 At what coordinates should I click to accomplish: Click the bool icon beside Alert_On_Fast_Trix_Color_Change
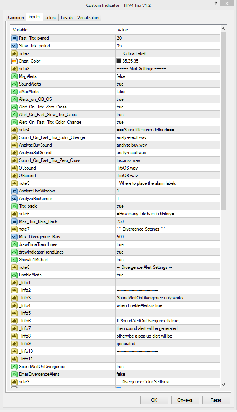tap(15, 122)
